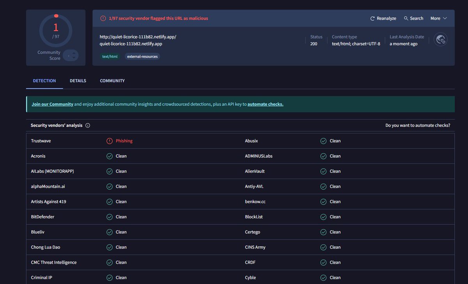This screenshot has height=284, width=468.
Task: Click the Clean checkmark icon for Abusix
Action: [x=323, y=141]
